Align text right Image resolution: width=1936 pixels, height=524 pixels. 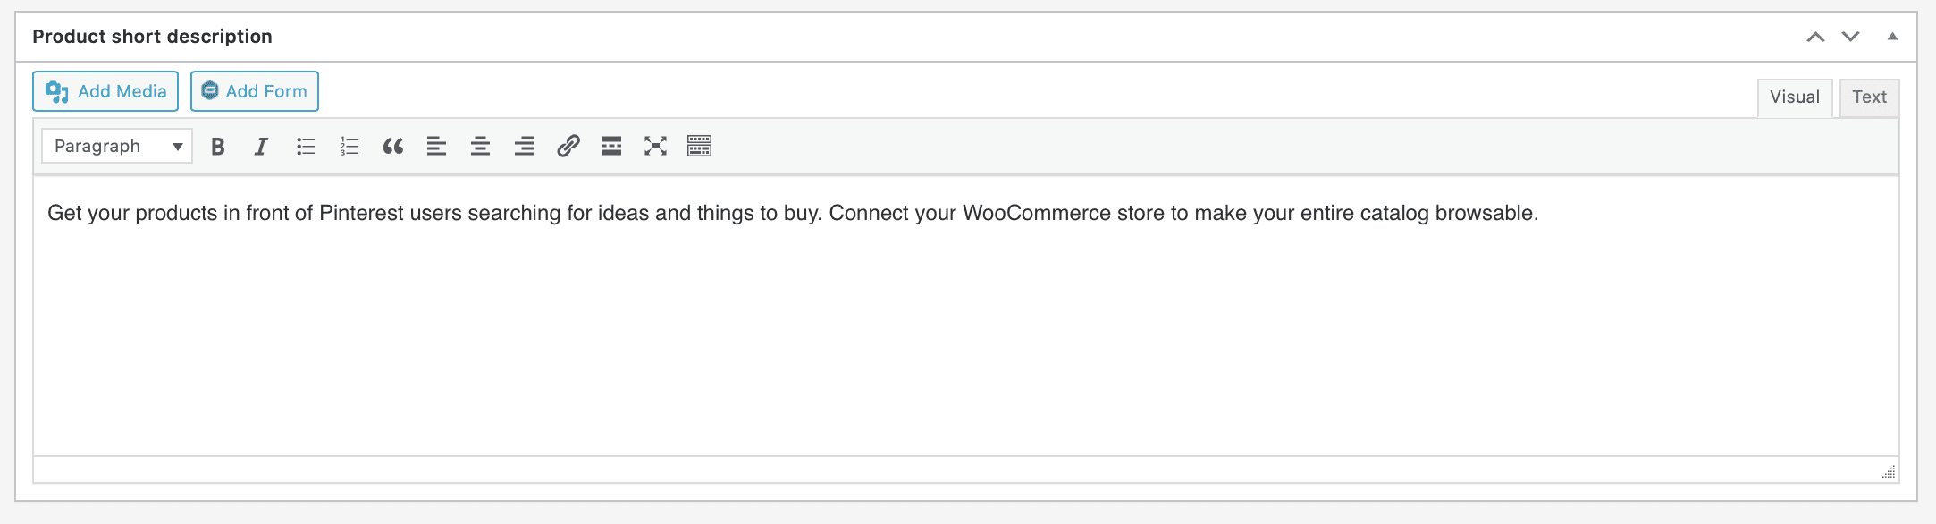coord(524,147)
